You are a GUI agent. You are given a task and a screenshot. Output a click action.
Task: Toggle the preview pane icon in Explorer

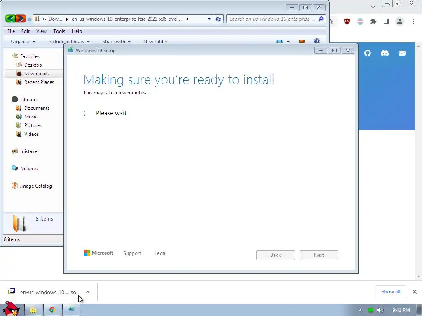click(x=302, y=42)
